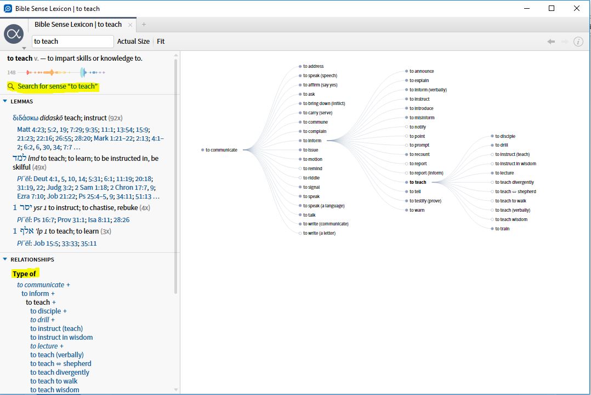Select 'to report (inform)' node in graph
Viewport: 591px width, 395px height.
coord(424,173)
